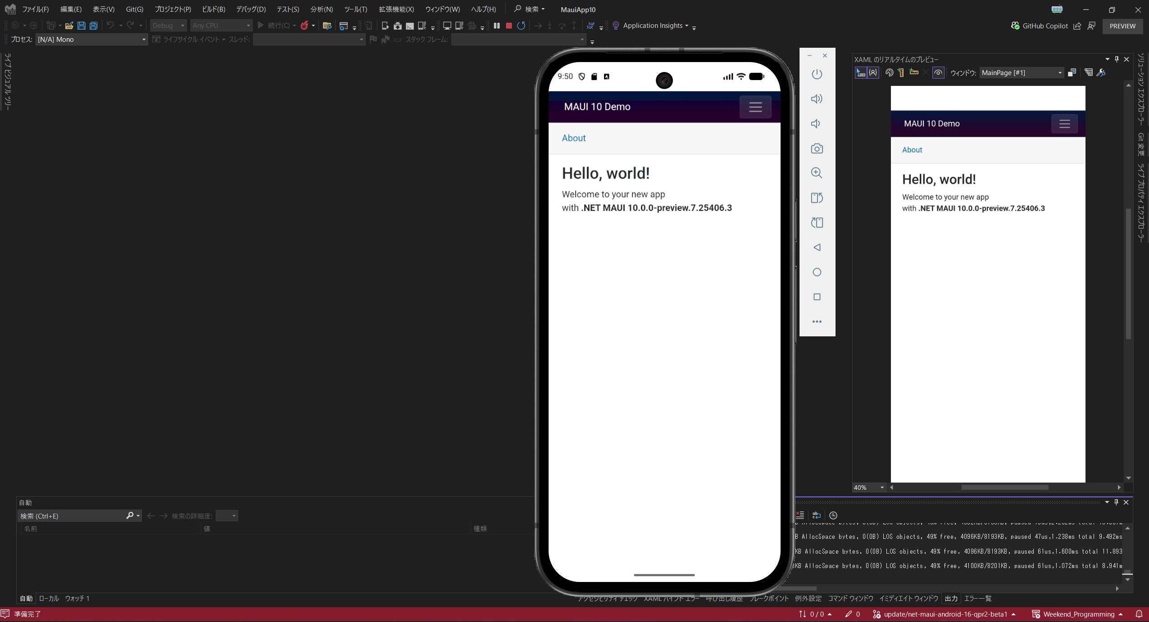1149x622 pixels.
Task: Switch to the ウォッチ 1 tab
Action: point(77,599)
